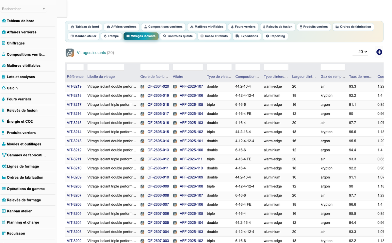Open the Fours verriers tab
Screen dimensions: 392x243
click(243, 27)
